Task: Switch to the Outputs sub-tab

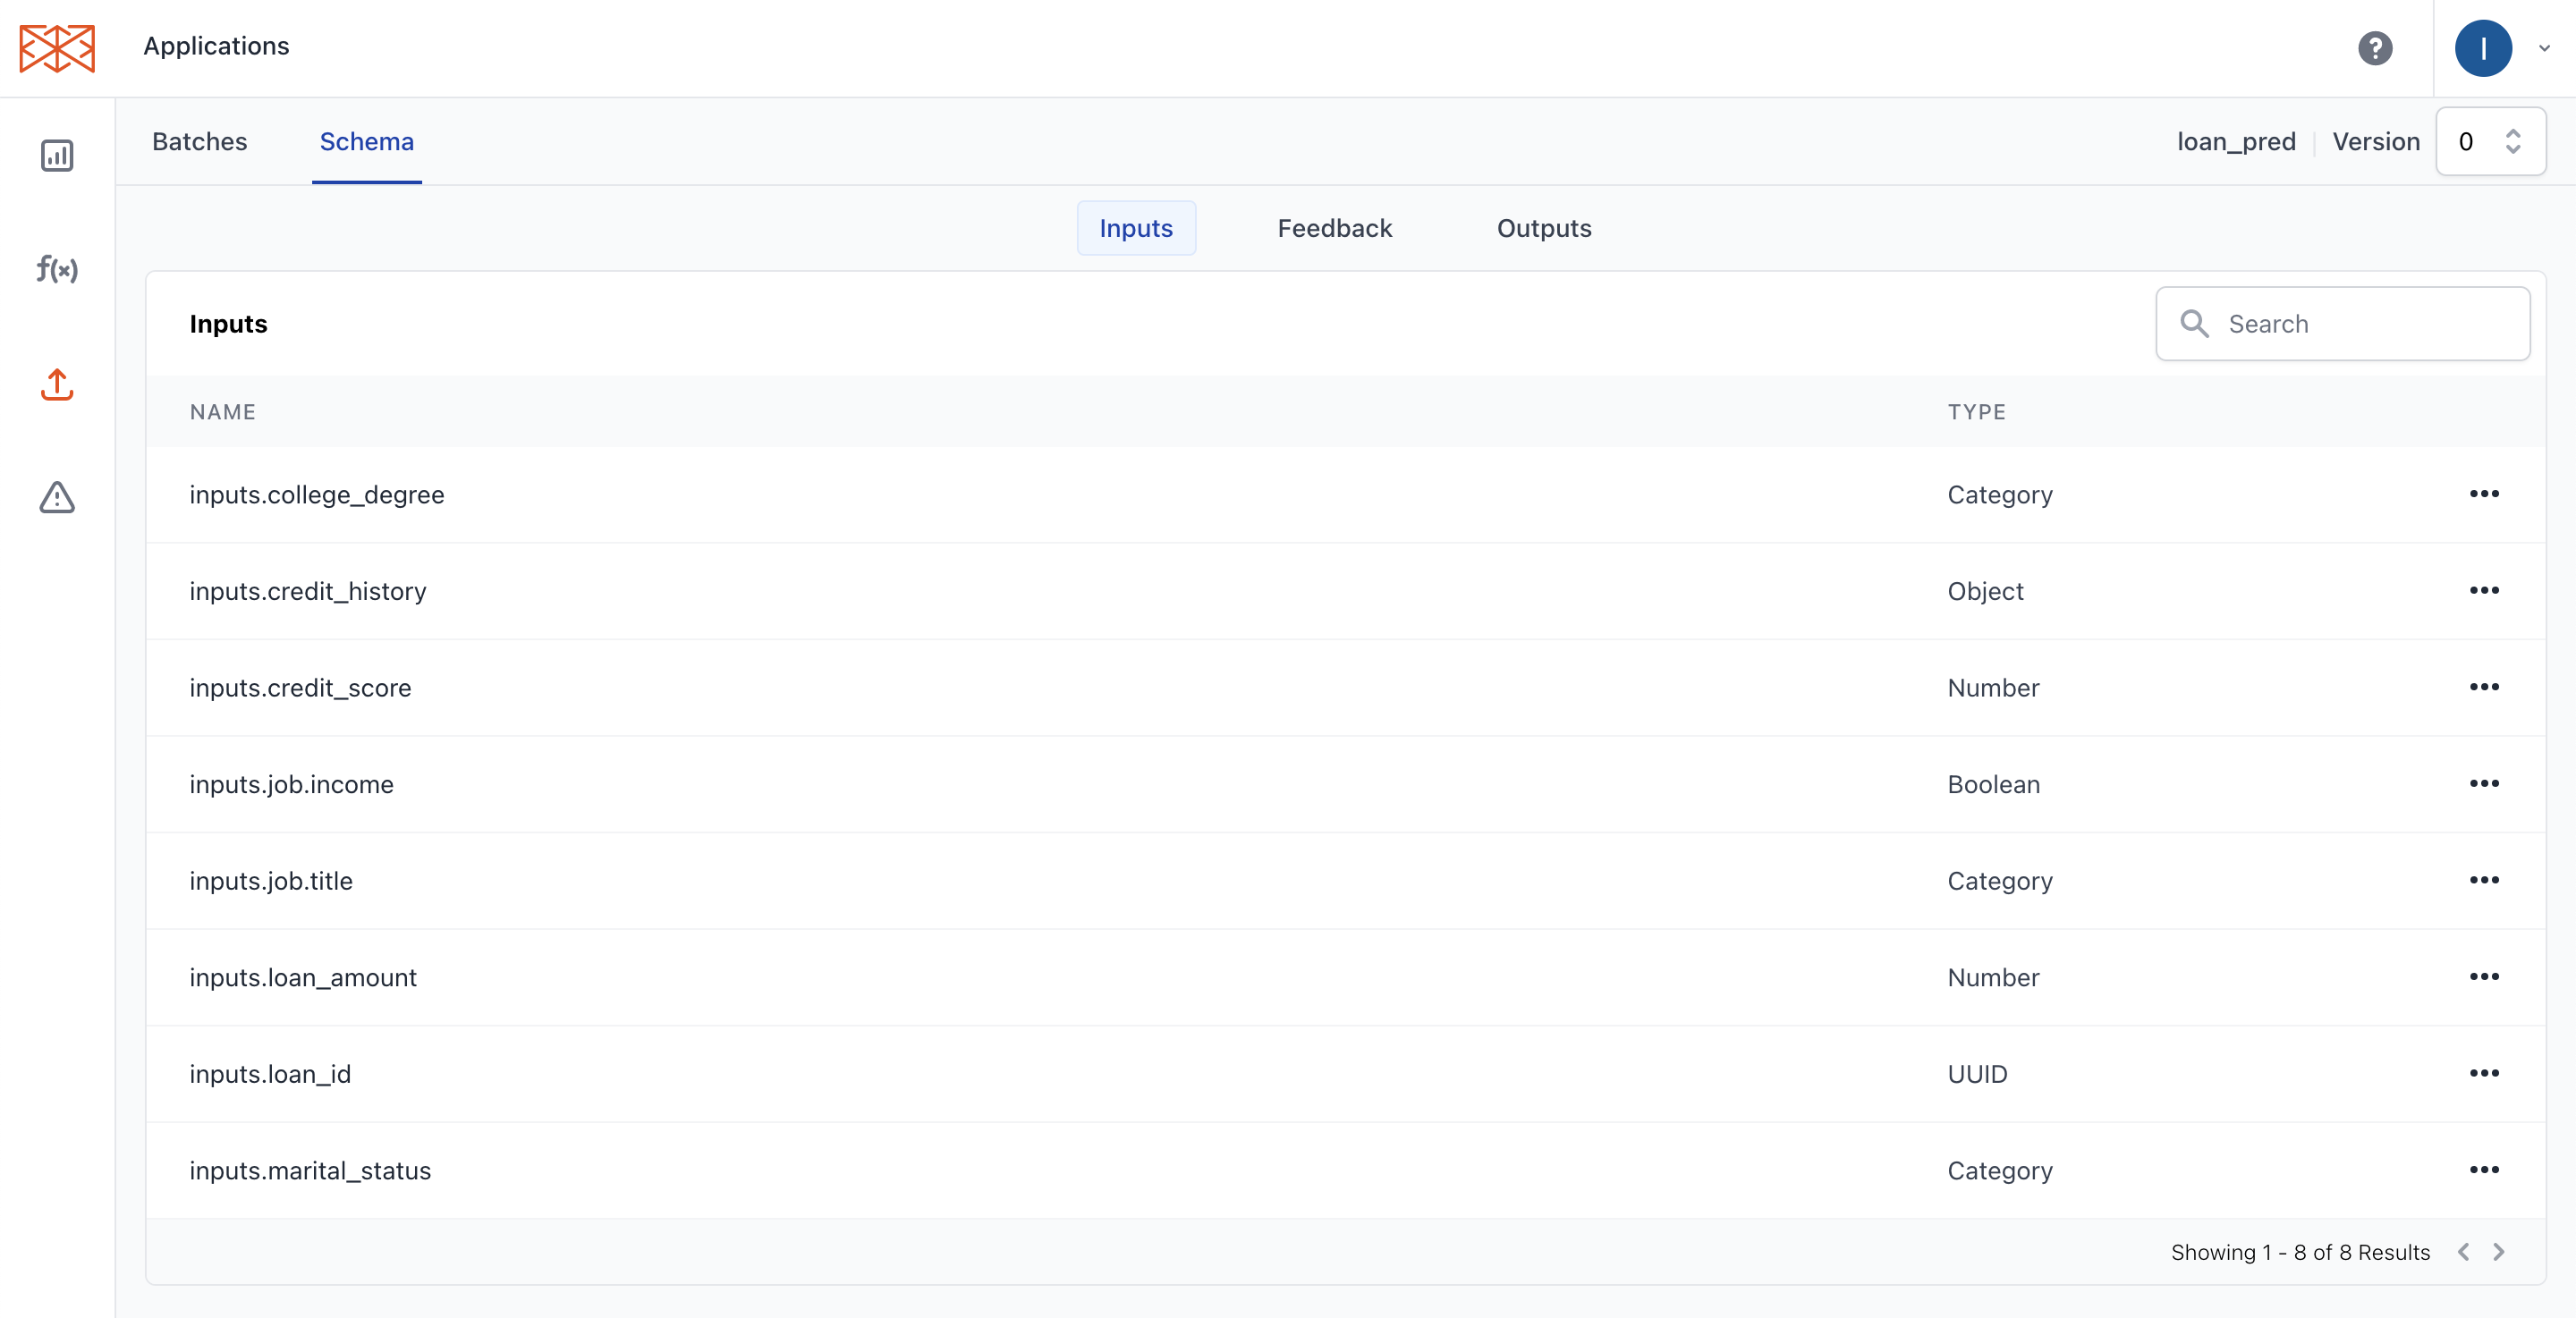Action: 1544,228
